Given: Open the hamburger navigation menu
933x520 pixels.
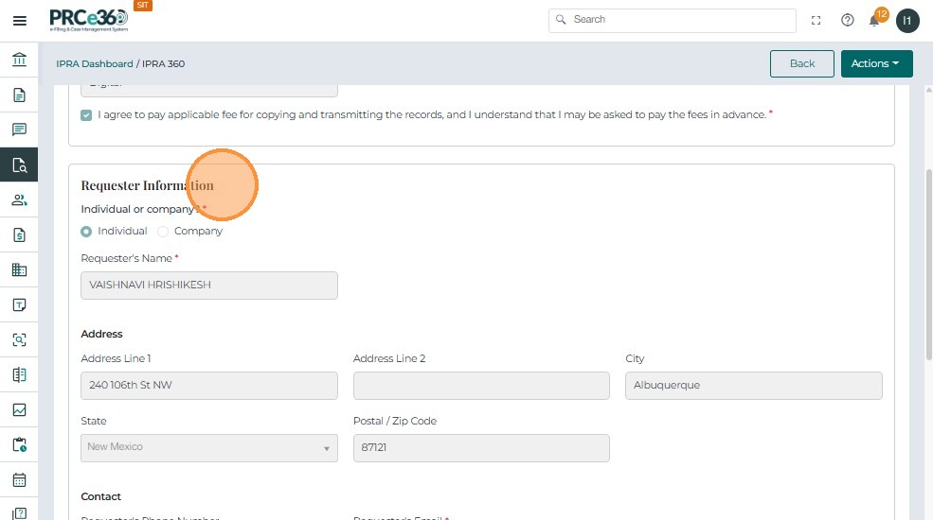Looking at the screenshot, I should [19, 21].
